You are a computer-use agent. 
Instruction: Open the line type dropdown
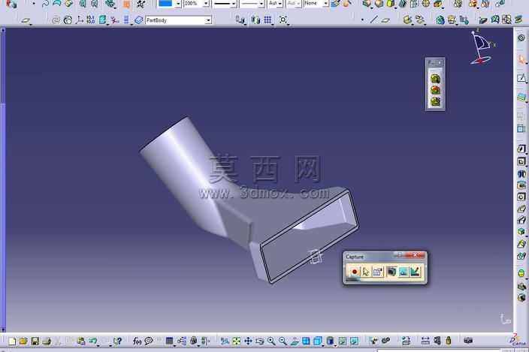[x=261, y=4]
